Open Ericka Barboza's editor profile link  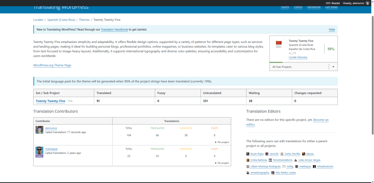259,160
